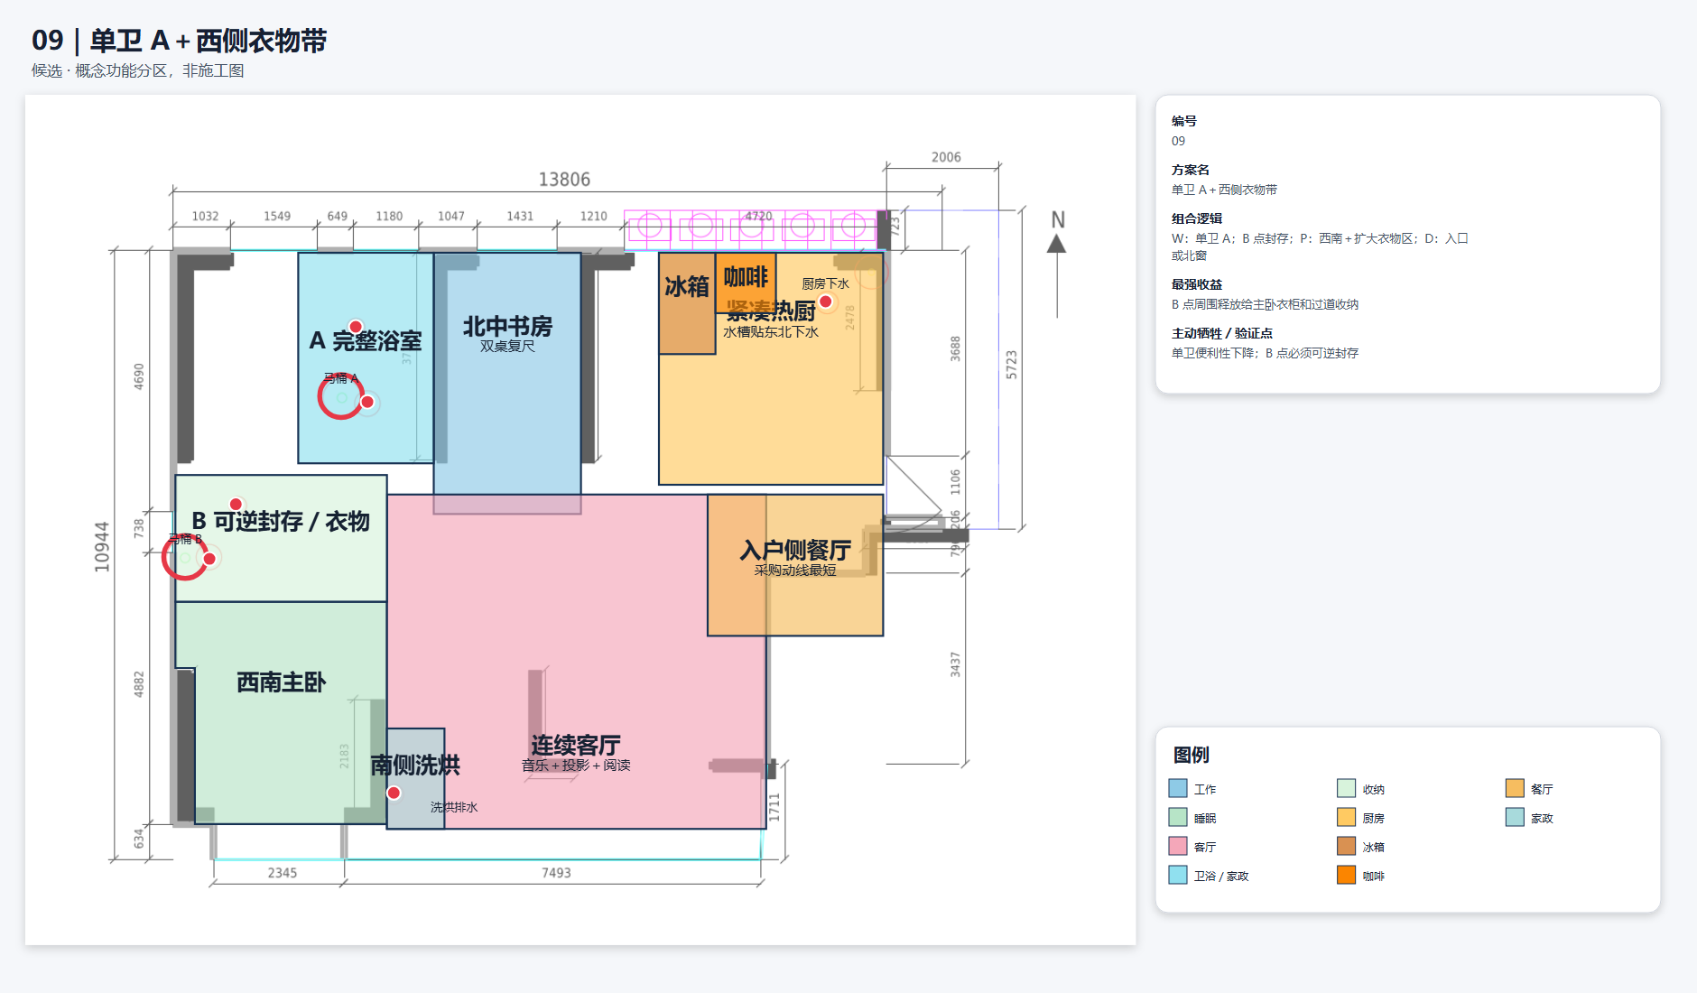This screenshot has height=993, width=1697.
Task: Click the laundry drain red dot
Action: point(394,793)
